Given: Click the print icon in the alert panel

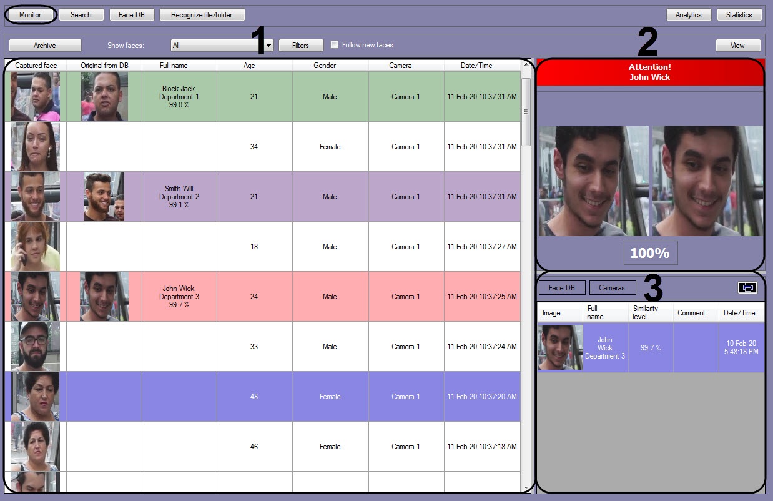Looking at the screenshot, I should [x=747, y=288].
